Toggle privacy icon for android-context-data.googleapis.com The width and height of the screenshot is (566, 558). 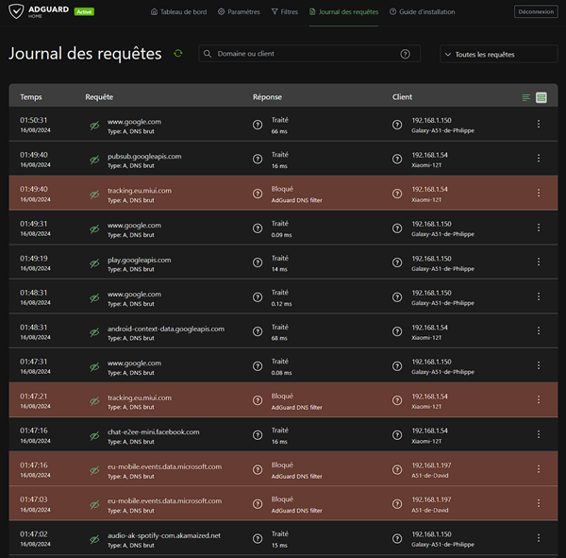[94, 332]
